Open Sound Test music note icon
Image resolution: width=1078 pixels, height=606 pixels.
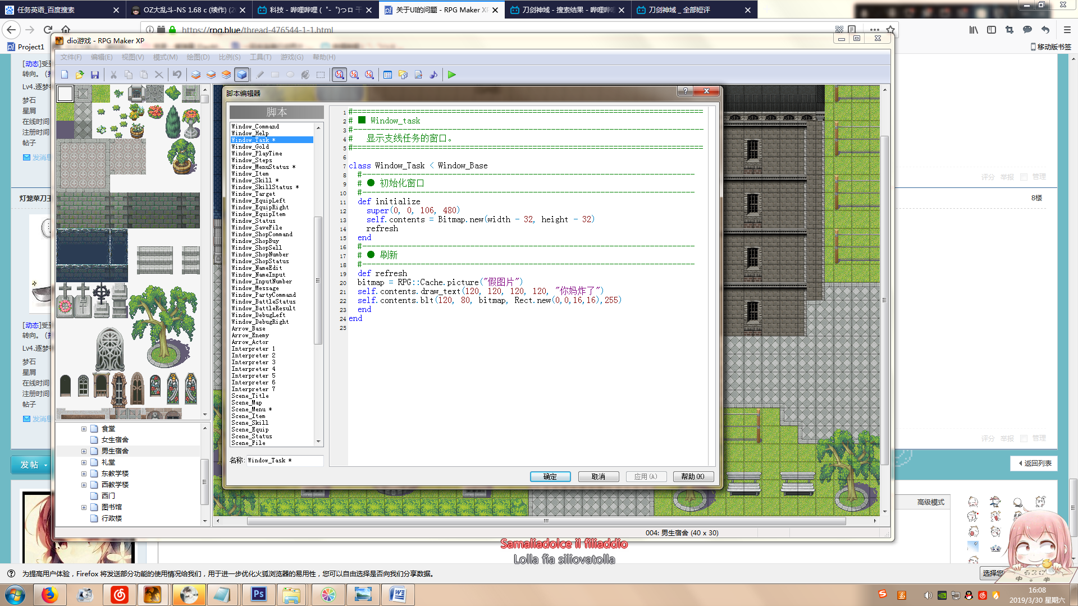433,75
